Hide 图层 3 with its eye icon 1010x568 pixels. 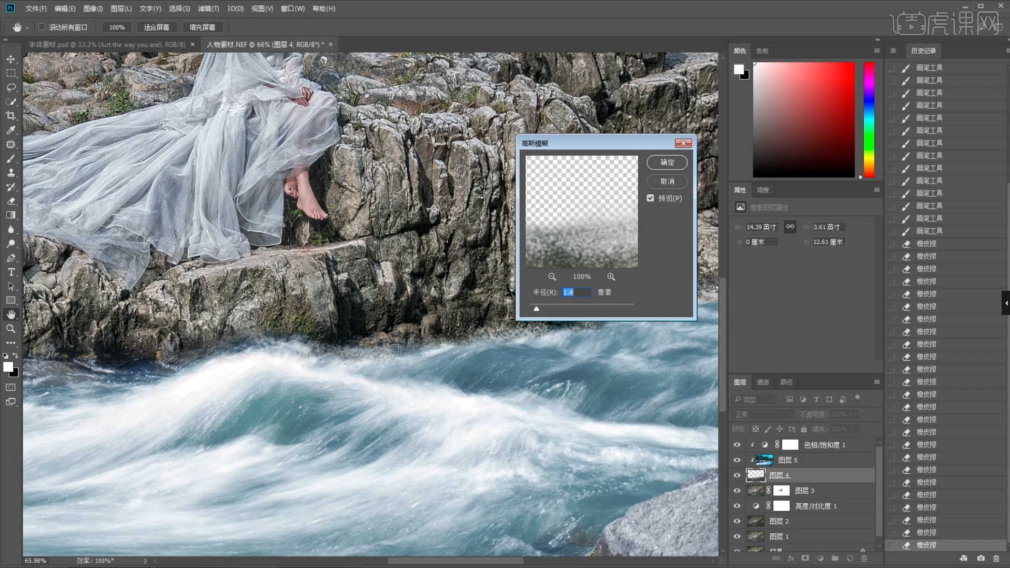coord(737,491)
